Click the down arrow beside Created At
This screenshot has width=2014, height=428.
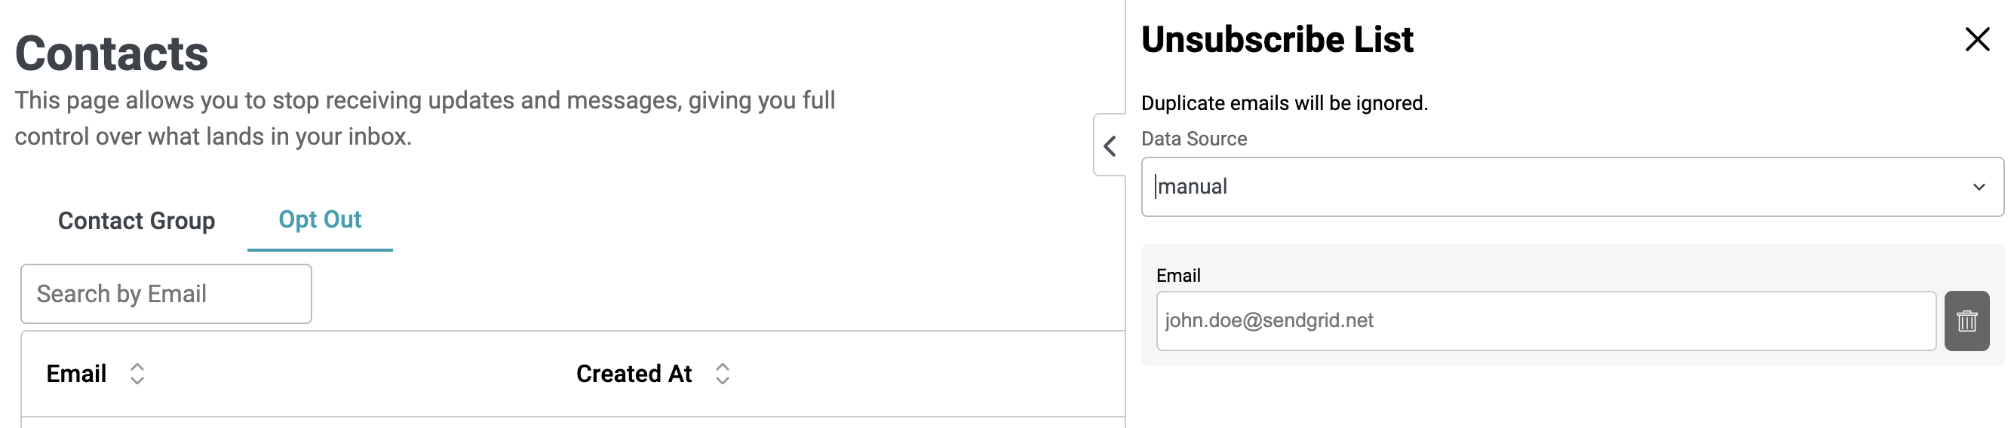[723, 381]
